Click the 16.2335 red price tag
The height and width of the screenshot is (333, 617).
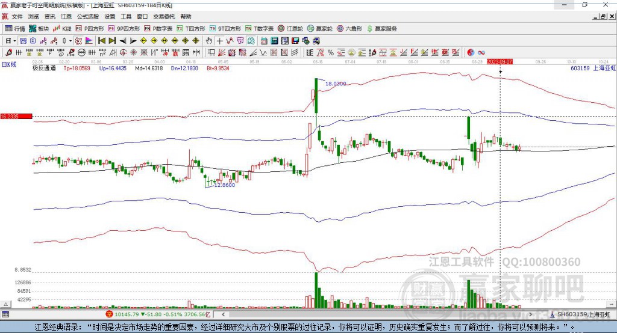coord(16,116)
